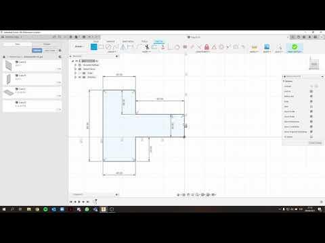Open the Windows Start menu

click(4, 209)
